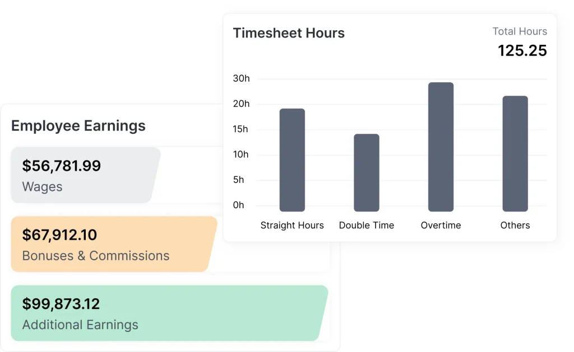574x352 pixels.
Task: Open the Additional Earnings card
Action: [x=168, y=313]
